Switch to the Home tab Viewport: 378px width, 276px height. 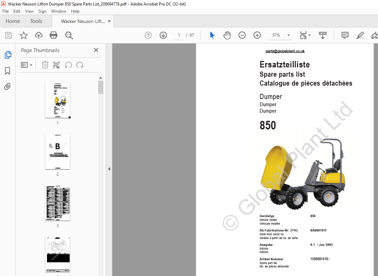tap(13, 21)
